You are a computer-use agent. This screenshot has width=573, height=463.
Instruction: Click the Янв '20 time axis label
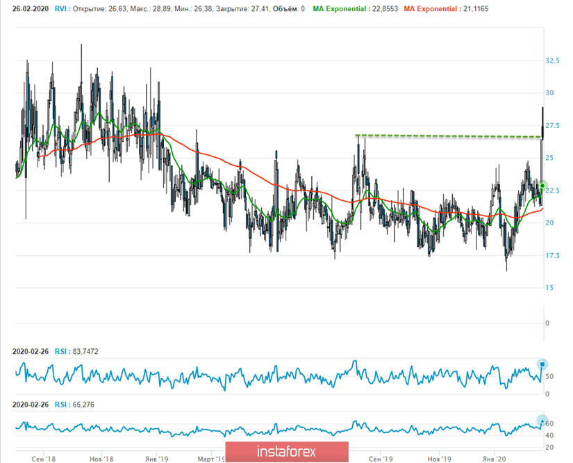click(x=494, y=459)
